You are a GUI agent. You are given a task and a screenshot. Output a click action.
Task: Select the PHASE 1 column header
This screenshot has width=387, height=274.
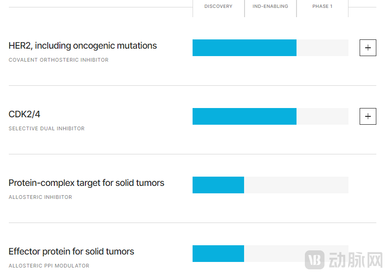pyautogui.click(x=322, y=6)
